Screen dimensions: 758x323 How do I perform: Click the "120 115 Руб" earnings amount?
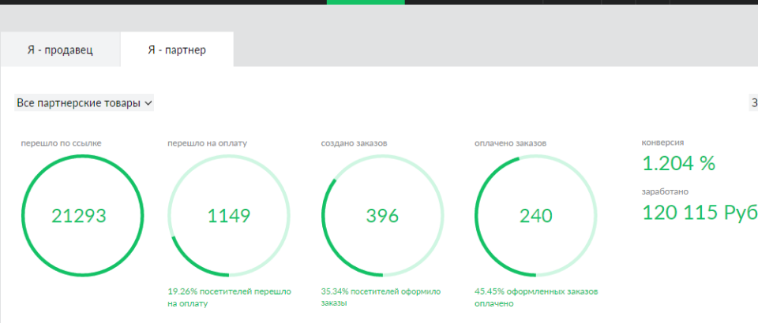click(699, 213)
